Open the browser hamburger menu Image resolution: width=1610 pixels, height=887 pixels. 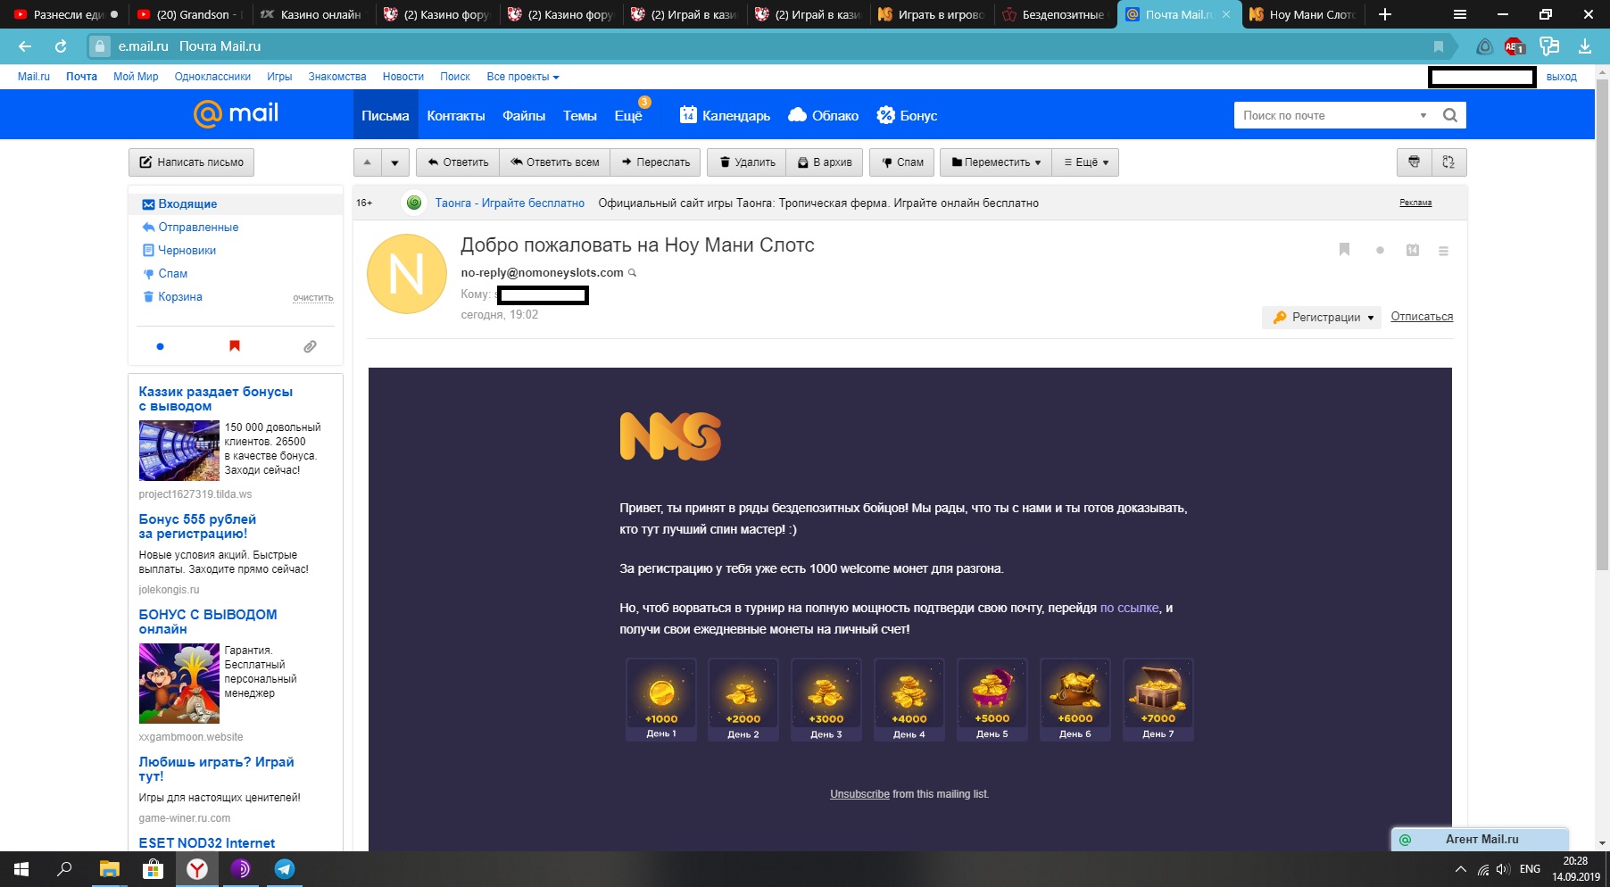[1460, 14]
